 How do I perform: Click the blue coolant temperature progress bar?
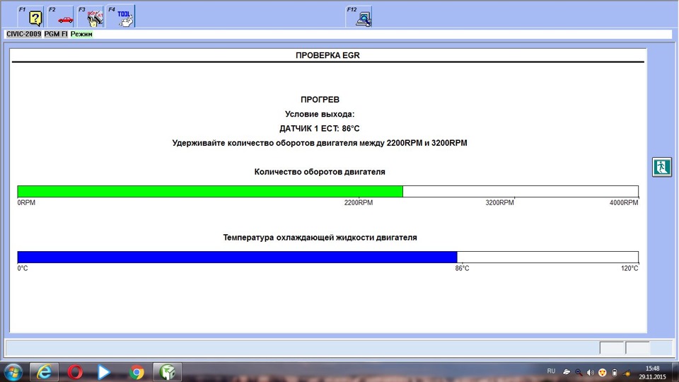(x=238, y=257)
